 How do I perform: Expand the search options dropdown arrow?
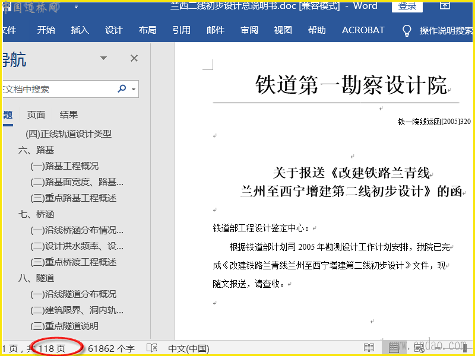click(x=134, y=89)
